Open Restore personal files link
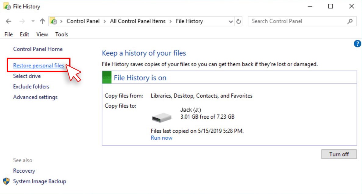 38,66
